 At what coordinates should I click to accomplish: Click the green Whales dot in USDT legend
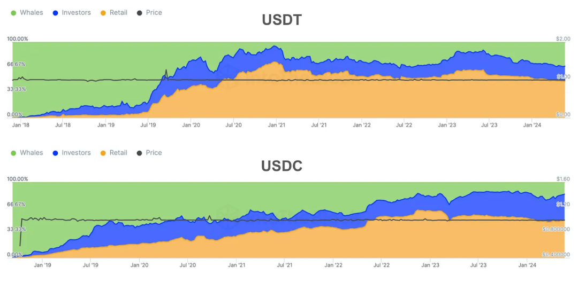pyautogui.click(x=13, y=13)
